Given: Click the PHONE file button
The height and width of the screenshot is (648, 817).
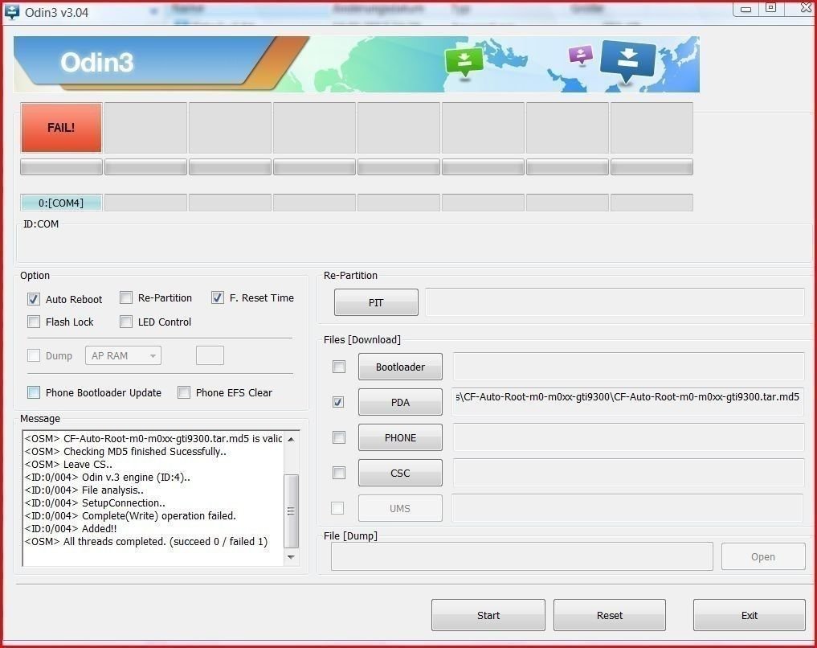Looking at the screenshot, I should (400, 437).
